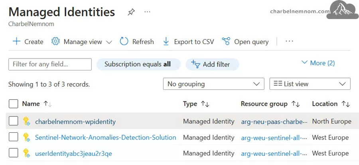
Task: Click the Manage view gear icon
Action: 55,41
